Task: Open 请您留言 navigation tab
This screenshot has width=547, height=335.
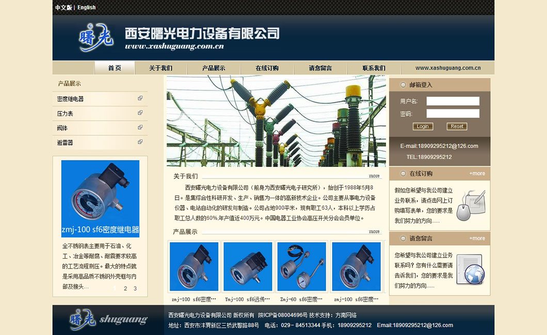Action: point(320,68)
